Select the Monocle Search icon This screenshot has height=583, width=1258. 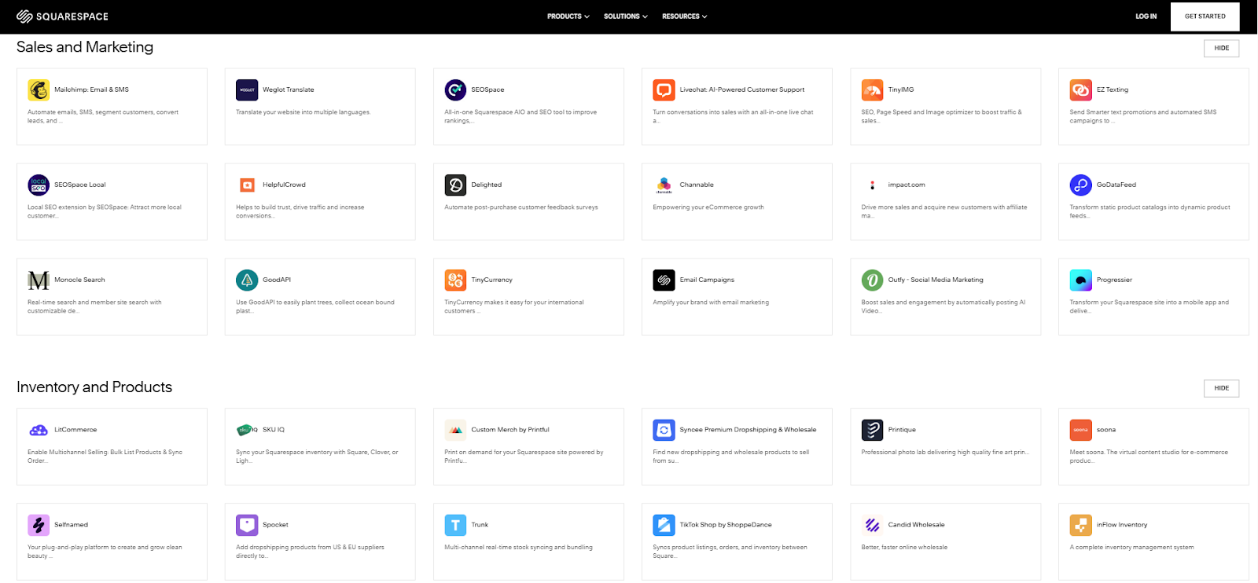click(39, 280)
